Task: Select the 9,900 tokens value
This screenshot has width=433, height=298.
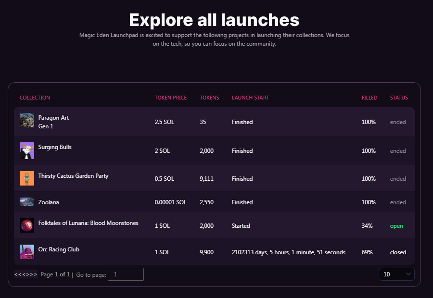Action: 206,252
